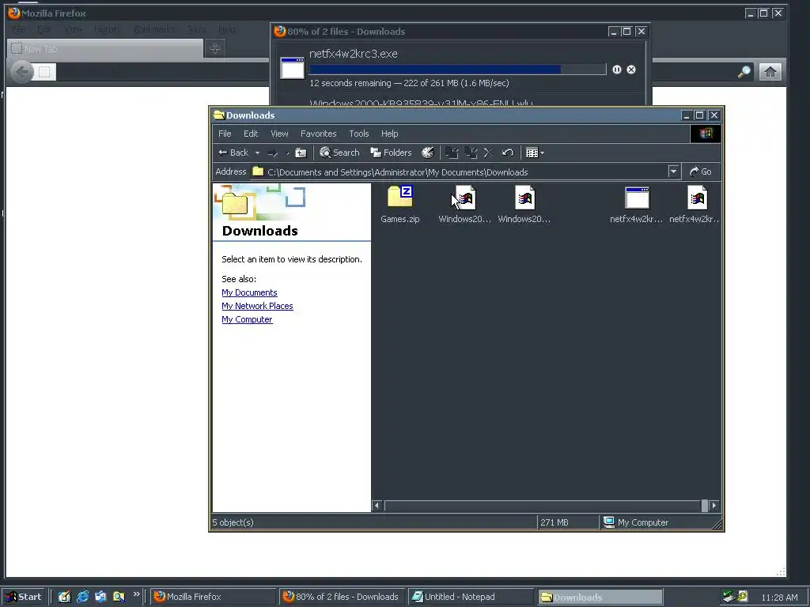Go up one folder level
Viewport: 810px width, 607px height.
[301, 153]
